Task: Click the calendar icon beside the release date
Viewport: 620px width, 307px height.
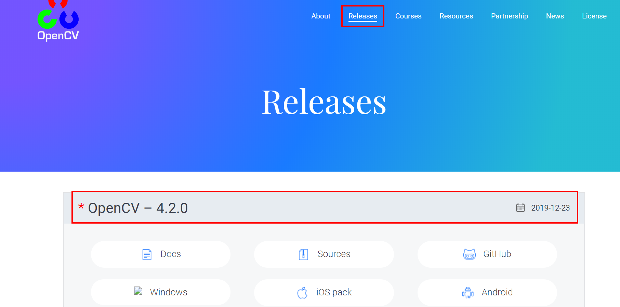Action: (520, 208)
